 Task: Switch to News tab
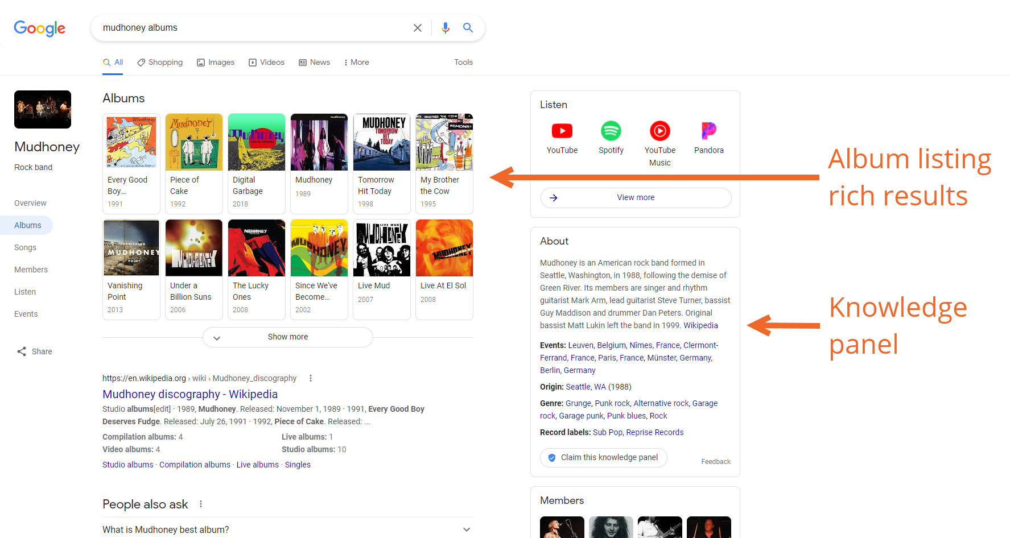(x=314, y=63)
